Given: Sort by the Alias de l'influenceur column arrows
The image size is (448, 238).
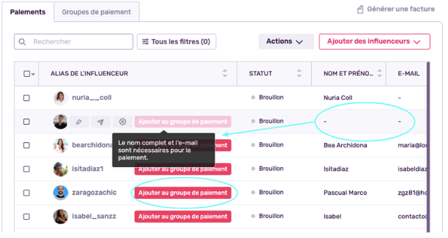Looking at the screenshot, I should click(225, 73).
